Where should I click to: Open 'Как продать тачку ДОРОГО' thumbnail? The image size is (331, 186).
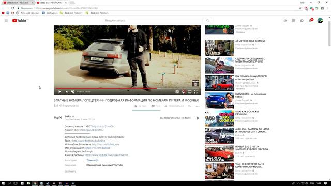219,83
